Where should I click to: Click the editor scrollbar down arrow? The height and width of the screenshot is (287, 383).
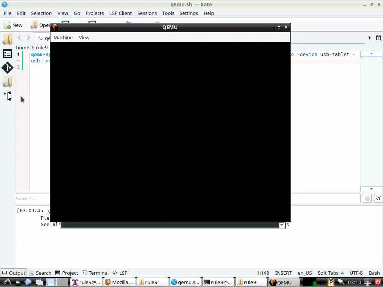(x=371, y=189)
